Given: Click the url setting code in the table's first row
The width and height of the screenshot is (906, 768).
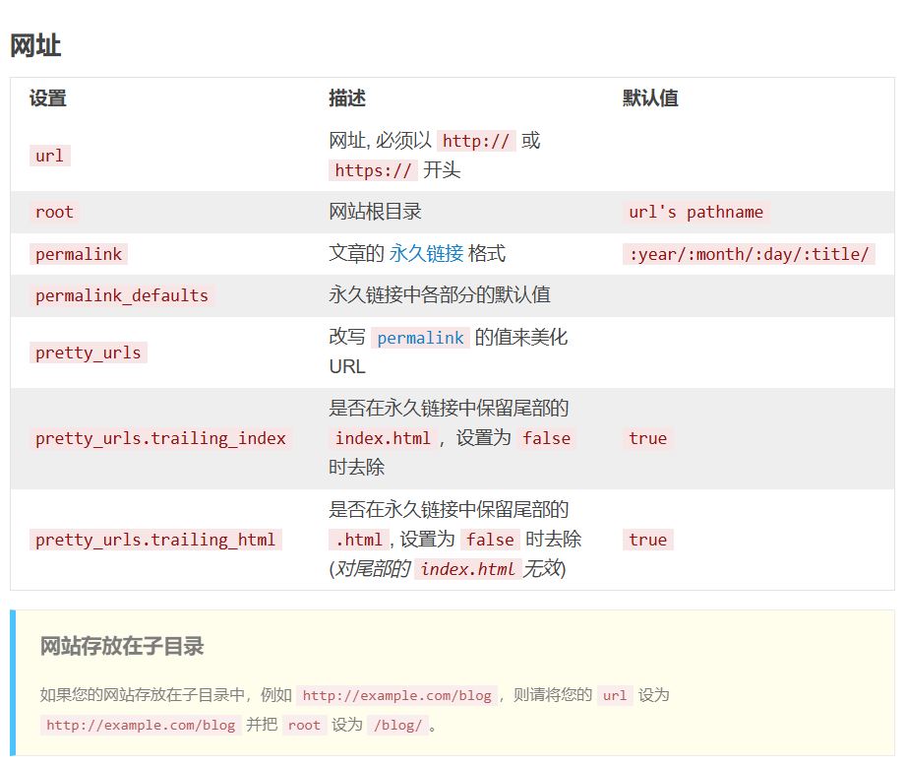Looking at the screenshot, I should (x=49, y=156).
